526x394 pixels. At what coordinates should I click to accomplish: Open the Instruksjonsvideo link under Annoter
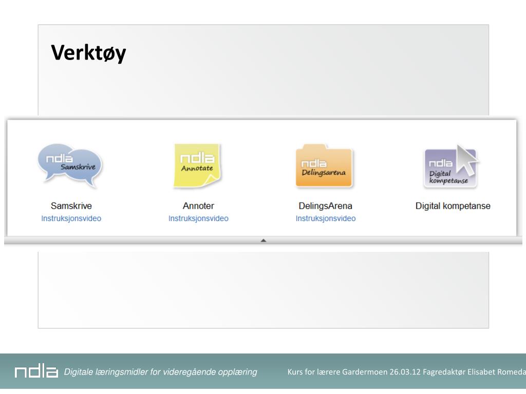(198, 219)
